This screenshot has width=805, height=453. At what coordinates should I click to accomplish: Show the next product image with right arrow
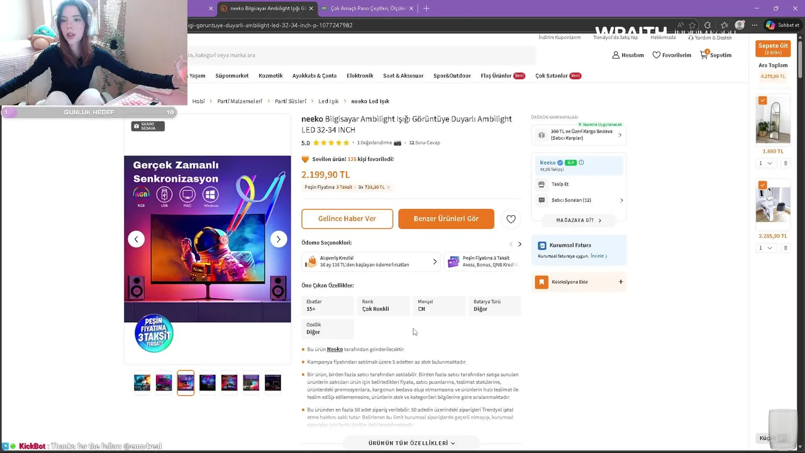[279, 239]
